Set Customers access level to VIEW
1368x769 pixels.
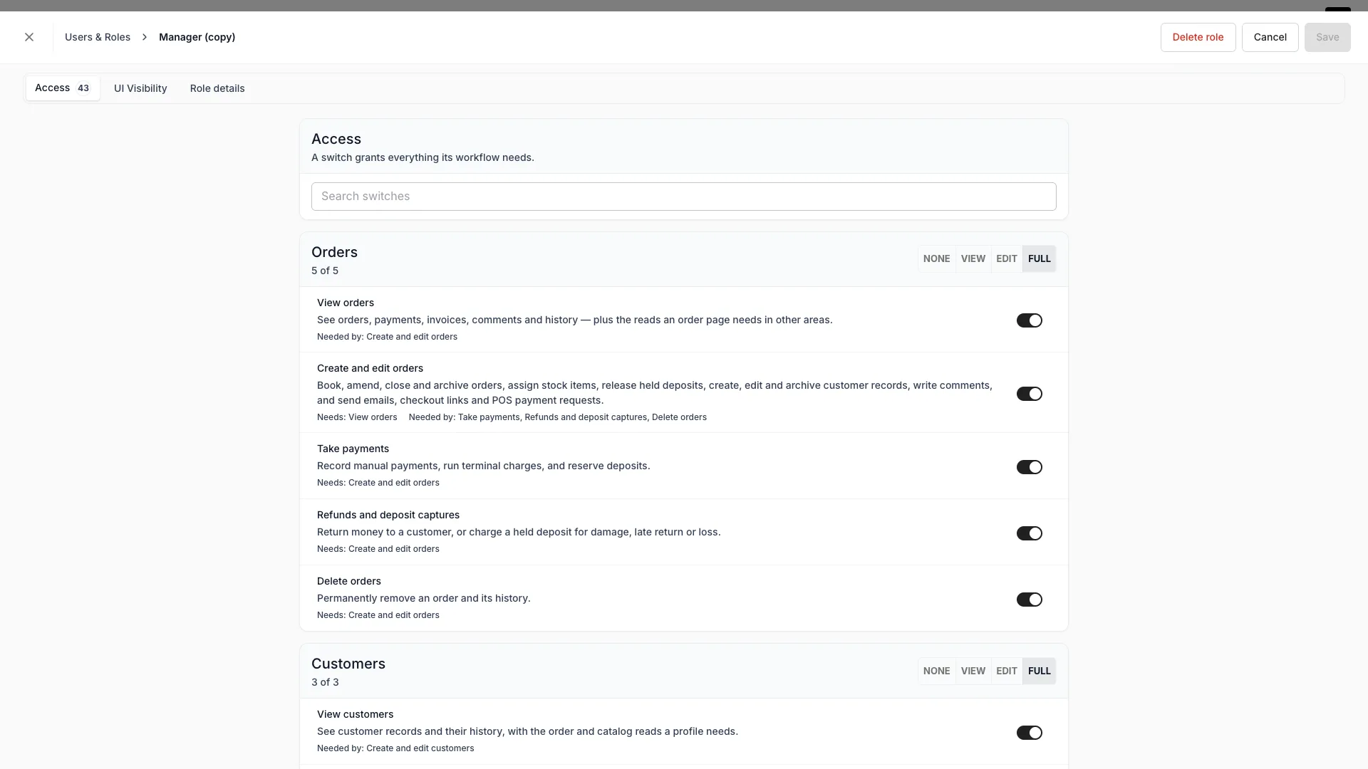click(x=973, y=671)
